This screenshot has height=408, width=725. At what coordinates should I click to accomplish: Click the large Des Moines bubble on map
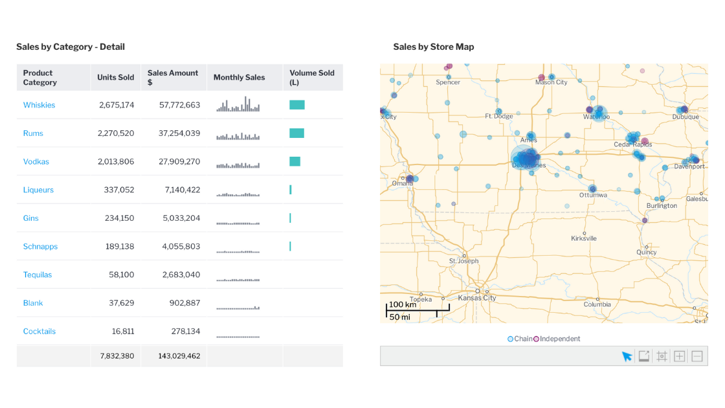pyautogui.click(x=525, y=157)
